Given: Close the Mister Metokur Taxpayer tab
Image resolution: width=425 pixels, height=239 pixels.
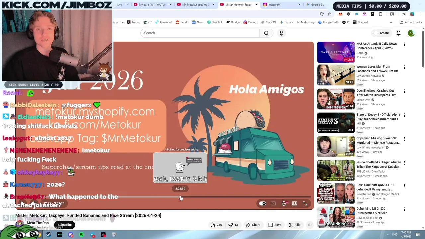Looking at the screenshot, I should coord(256,5).
